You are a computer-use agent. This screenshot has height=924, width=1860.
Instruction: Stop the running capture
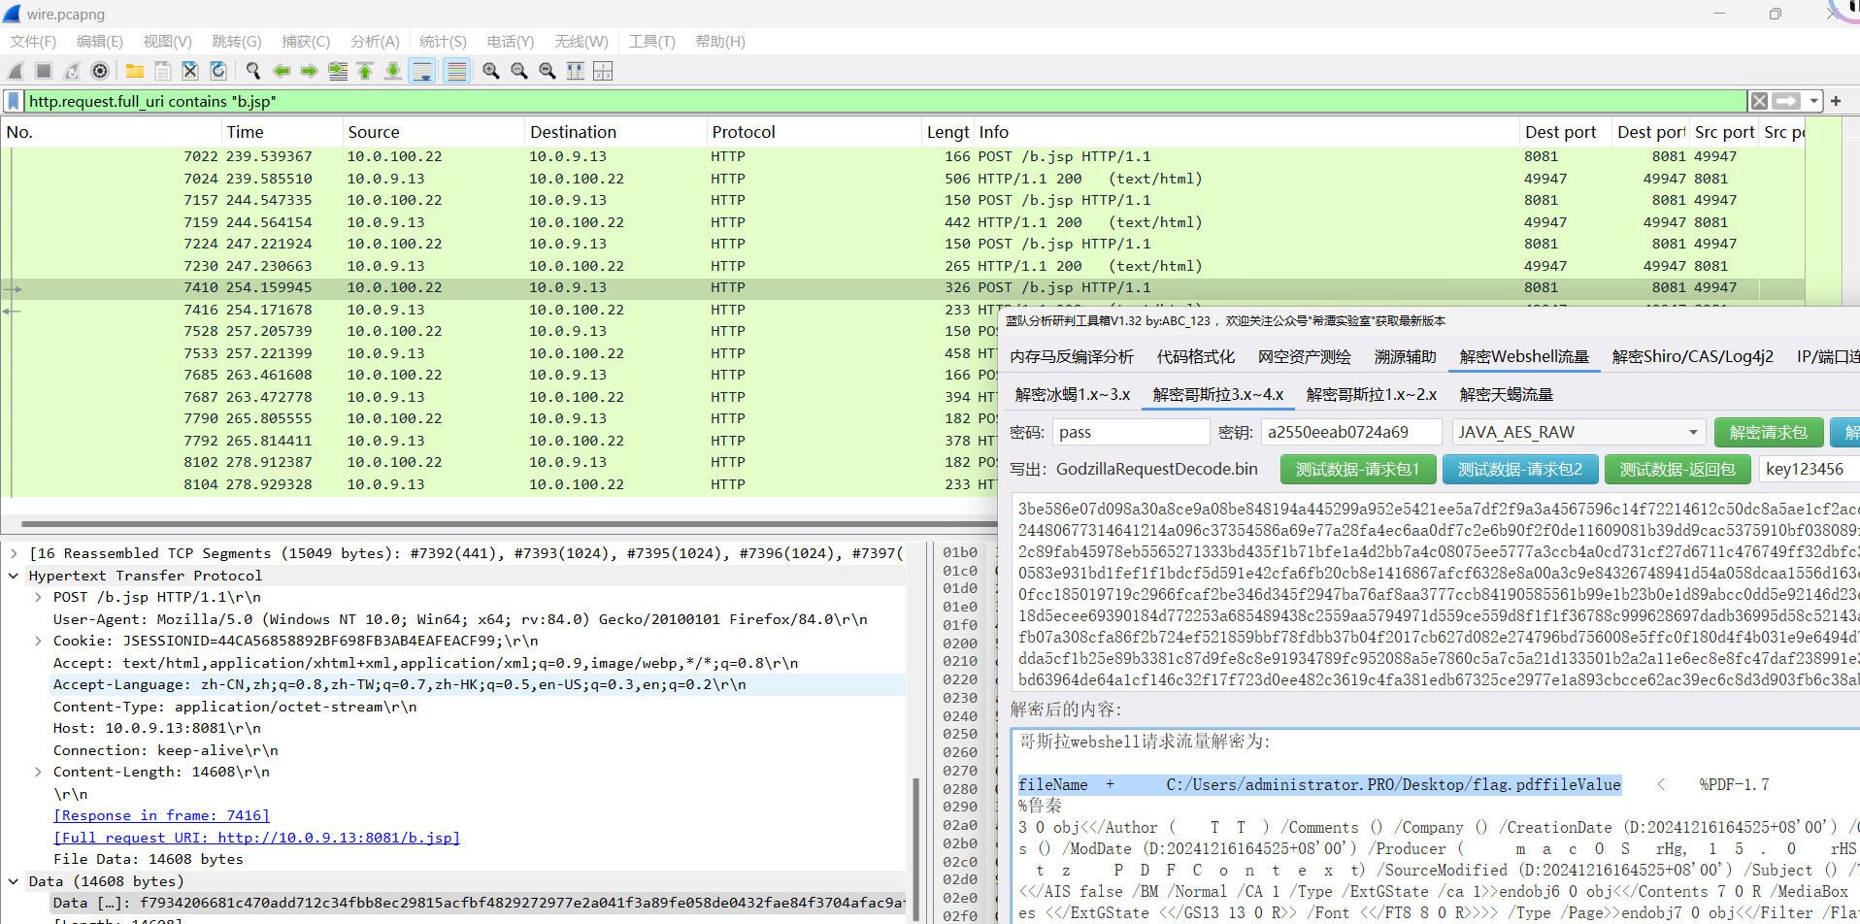pos(44,71)
